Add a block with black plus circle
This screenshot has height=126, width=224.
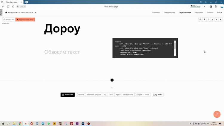coord(112,80)
